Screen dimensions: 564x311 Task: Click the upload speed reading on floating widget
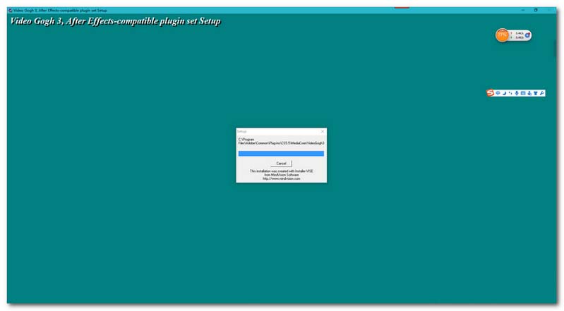(x=520, y=33)
